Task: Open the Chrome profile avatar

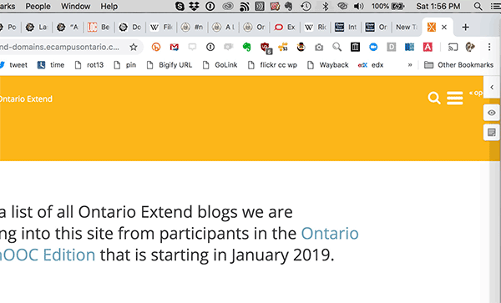Action: (x=470, y=48)
